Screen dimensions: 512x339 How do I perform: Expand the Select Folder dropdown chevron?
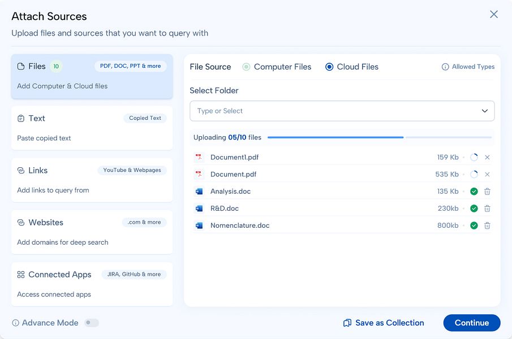click(x=485, y=111)
